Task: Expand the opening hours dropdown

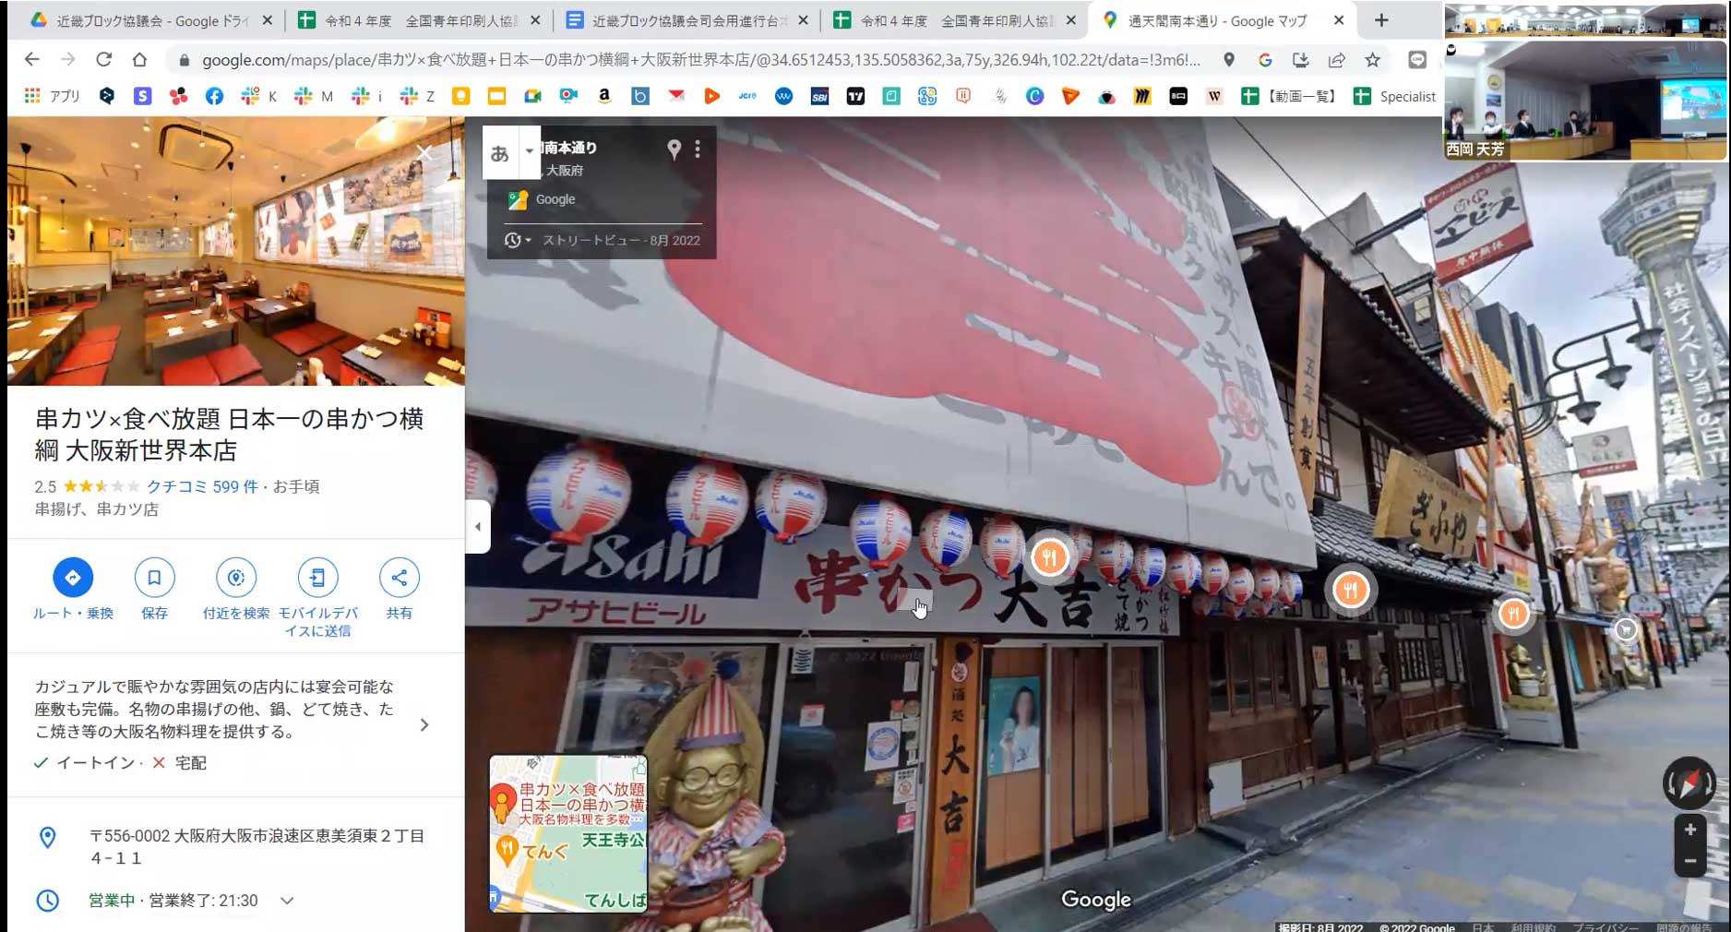Action: 287,901
